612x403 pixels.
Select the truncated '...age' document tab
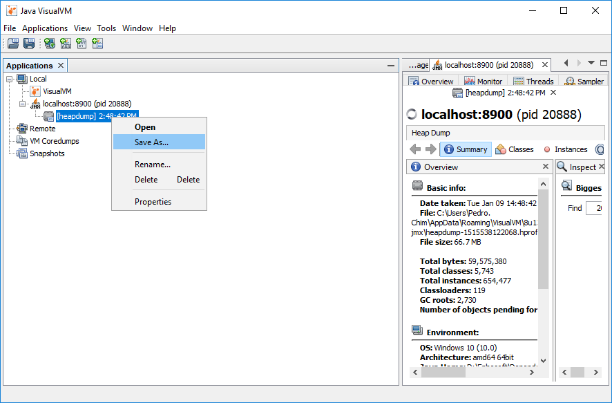(417, 65)
